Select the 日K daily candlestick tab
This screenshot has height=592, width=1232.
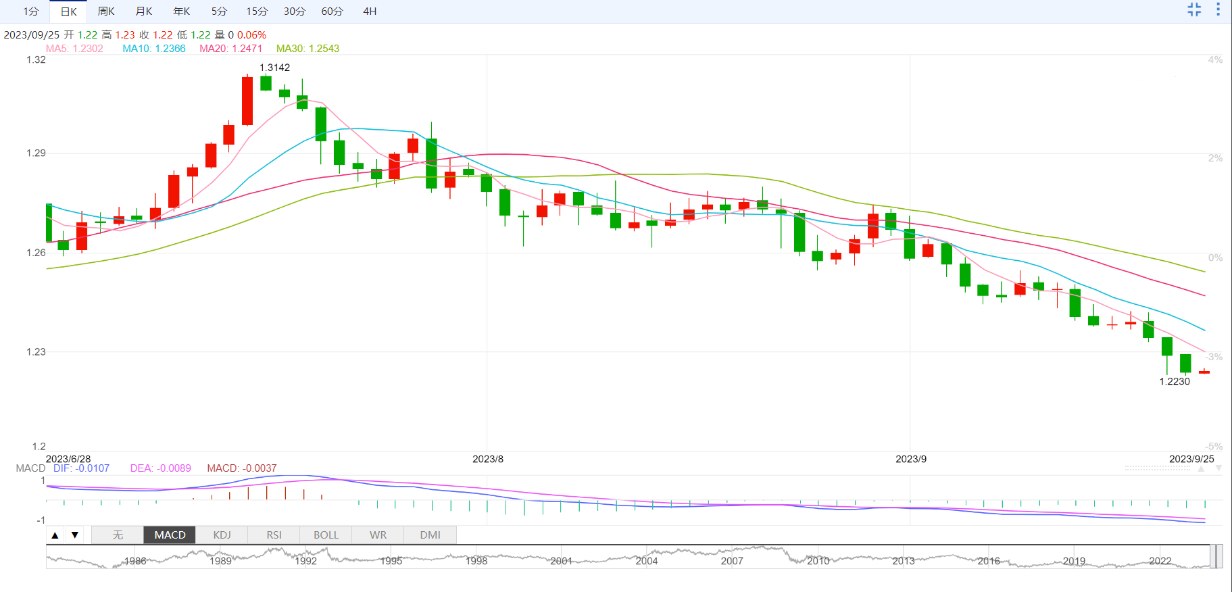click(69, 11)
